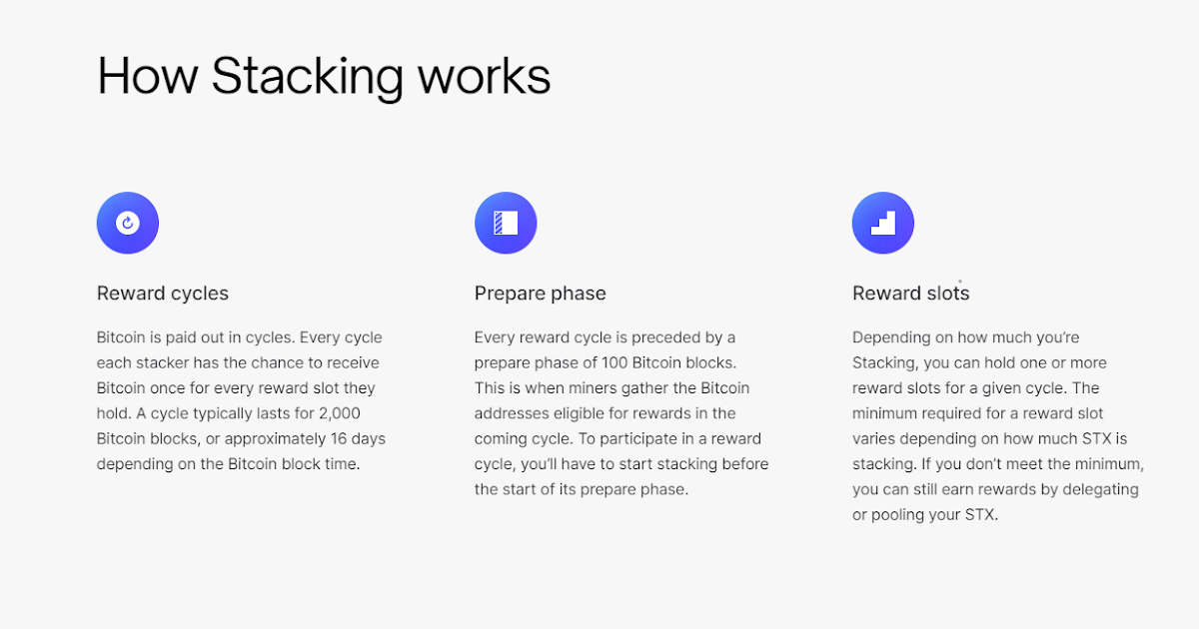The image size is (1199, 629).
Task: Click the text 'approximately 16 days'
Action: tap(305, 438)
